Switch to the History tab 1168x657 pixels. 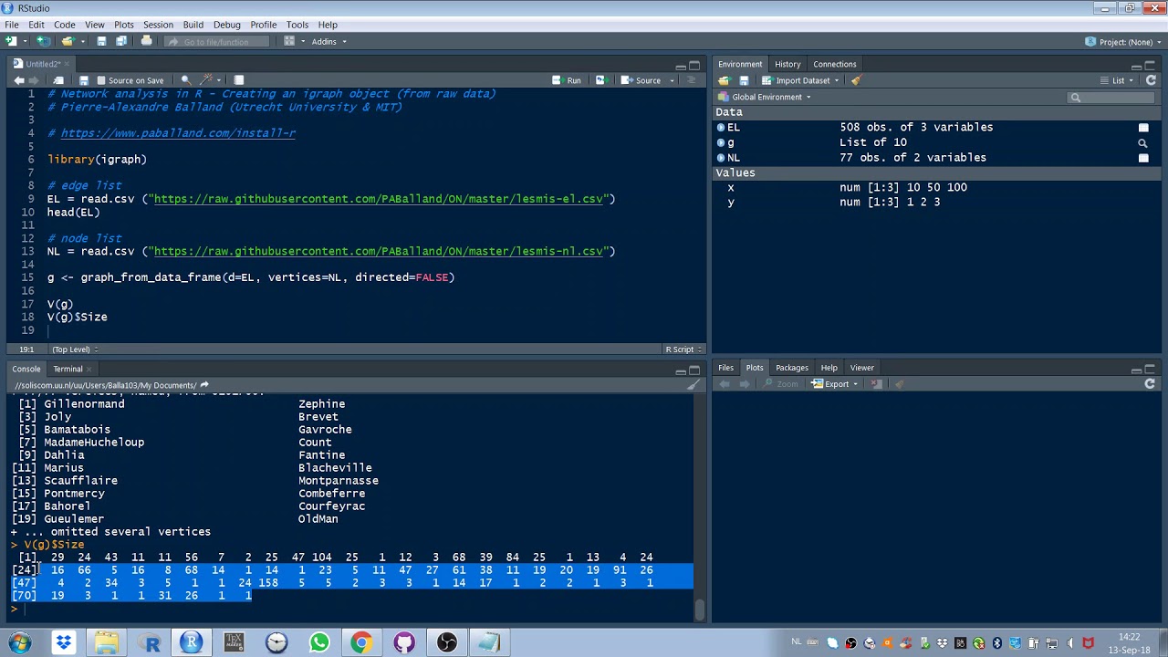pos(787,64)
